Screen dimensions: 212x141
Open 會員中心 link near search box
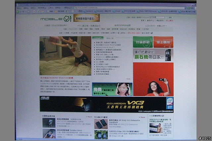click(x=150, y=20)
